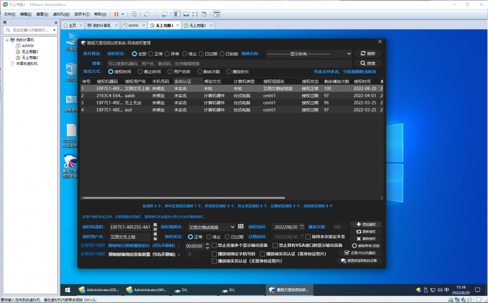Open the 授权视频名 combo box
The width and height of the screenshot is (488, 303).
(232, 227)
